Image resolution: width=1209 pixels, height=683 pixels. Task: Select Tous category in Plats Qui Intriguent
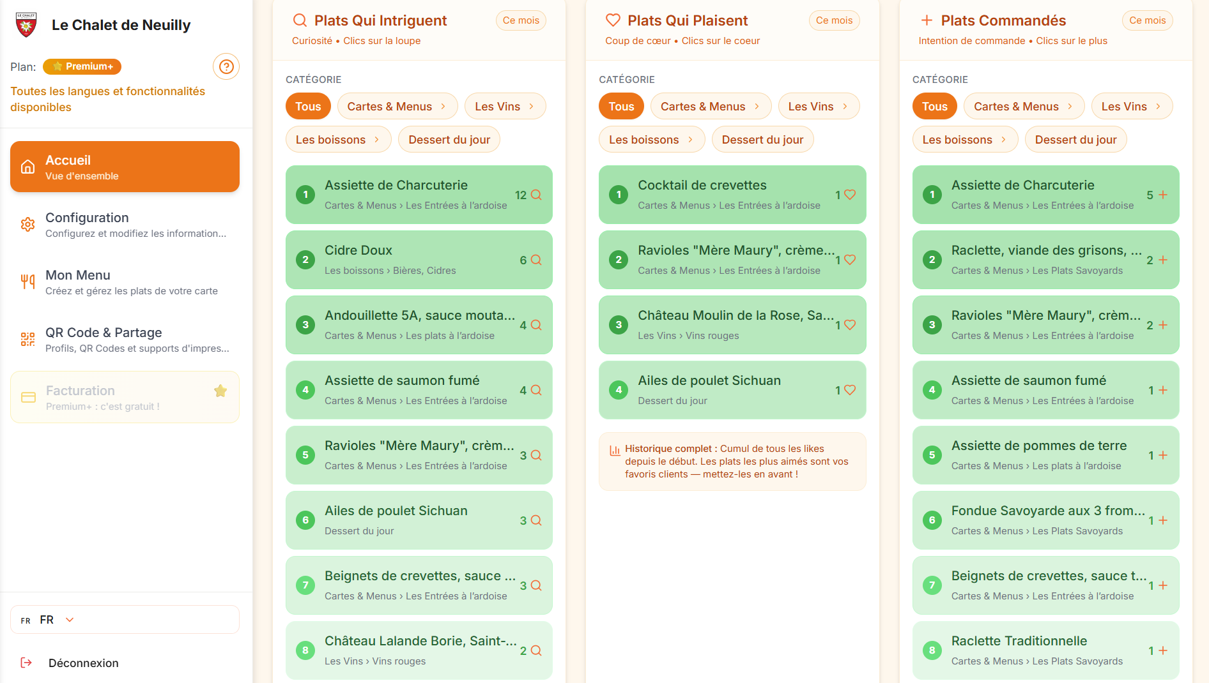[308, 106]
